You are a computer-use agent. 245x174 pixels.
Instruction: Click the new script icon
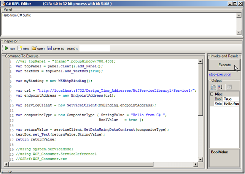click(20, 48)
